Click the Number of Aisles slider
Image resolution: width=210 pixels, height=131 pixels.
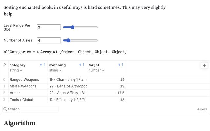click(x=80, y=40)
